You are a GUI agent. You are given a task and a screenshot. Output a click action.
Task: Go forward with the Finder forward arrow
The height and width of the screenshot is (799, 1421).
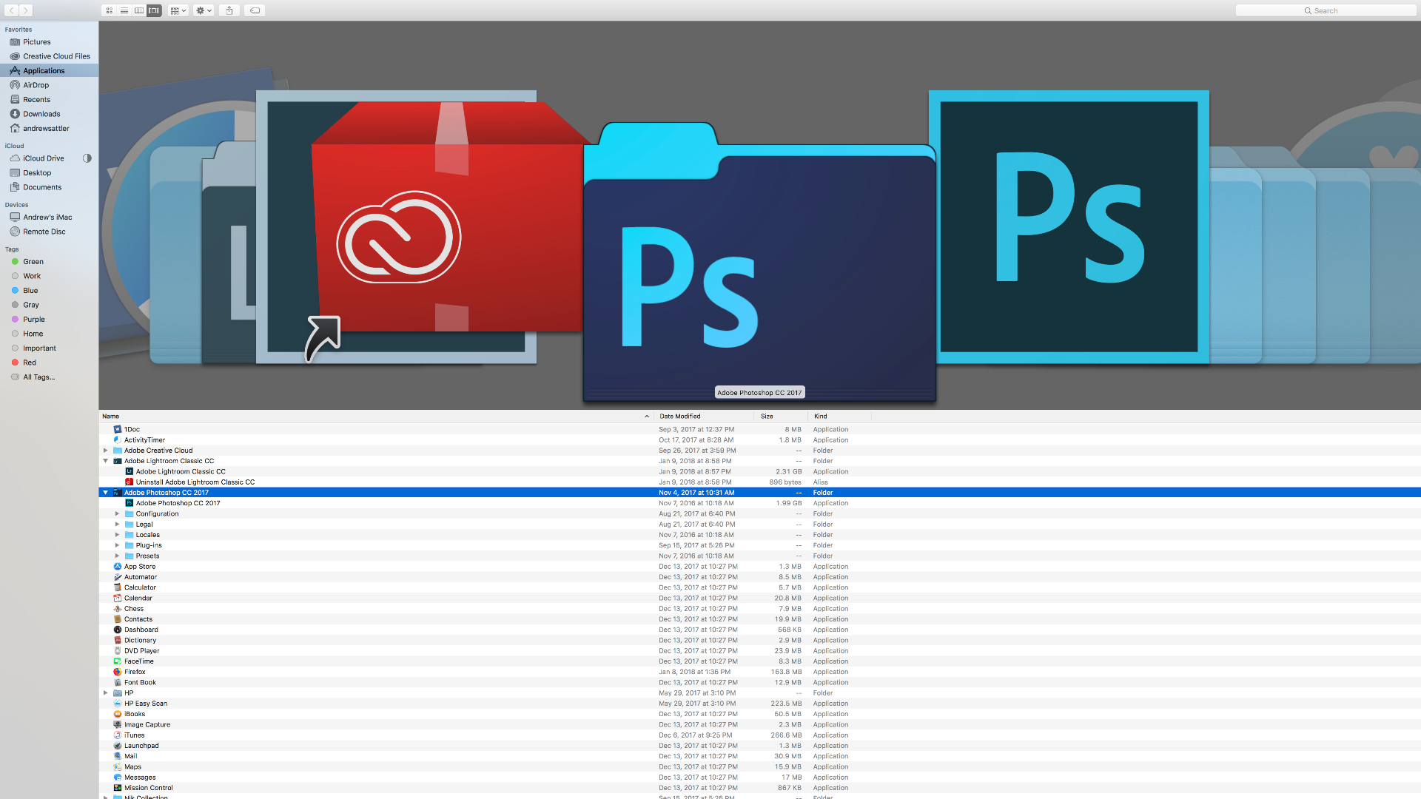pos(26,10)
